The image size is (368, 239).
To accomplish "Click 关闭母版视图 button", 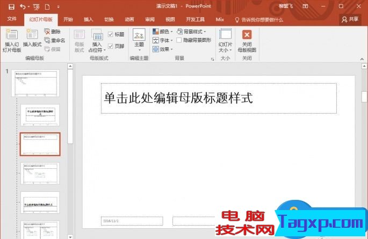I will 247,41.
